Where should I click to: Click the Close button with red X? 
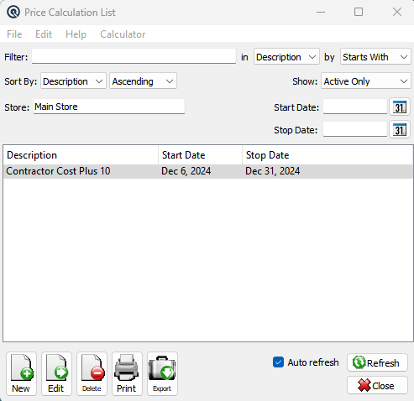coord(377,385)
